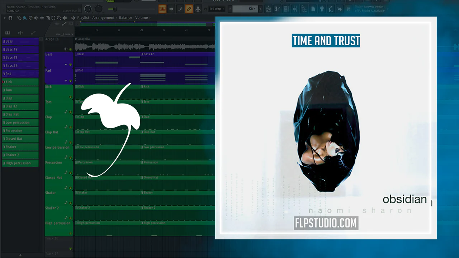
Task: Click the file icon next to the Browser icon
Action: (313, 9)
